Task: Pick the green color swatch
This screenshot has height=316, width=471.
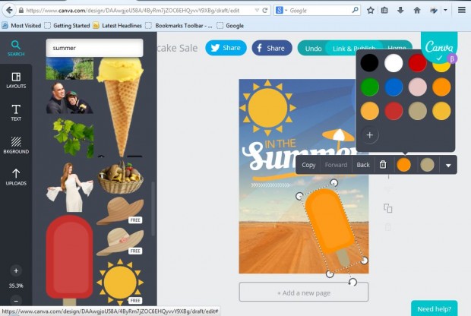Action: coord(369,87)
